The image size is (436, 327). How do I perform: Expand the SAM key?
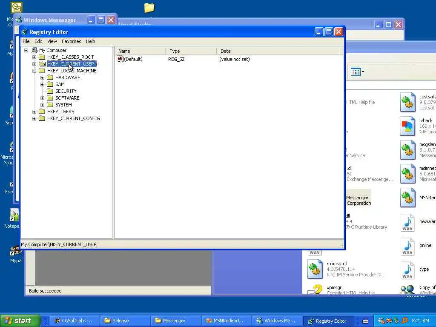(42, 84)
